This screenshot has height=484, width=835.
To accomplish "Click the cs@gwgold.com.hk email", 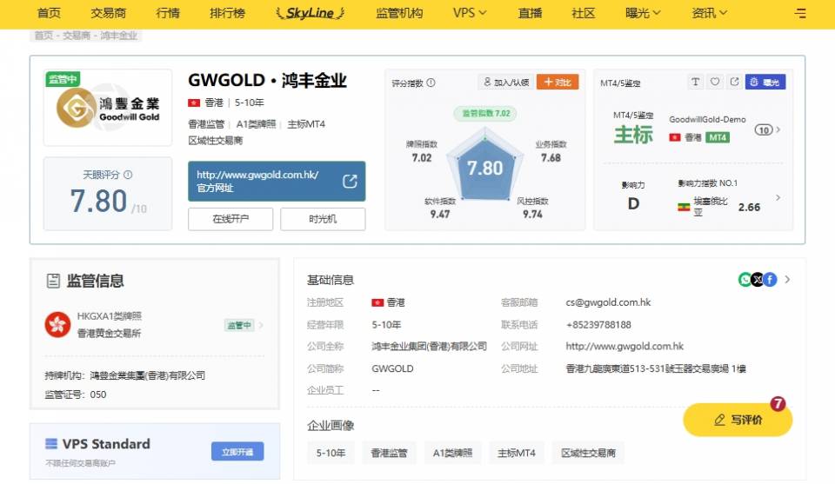I will tap(608, 302).
